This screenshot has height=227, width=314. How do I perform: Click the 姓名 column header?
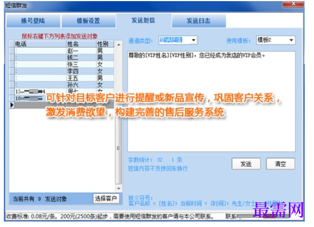(81, 44)
